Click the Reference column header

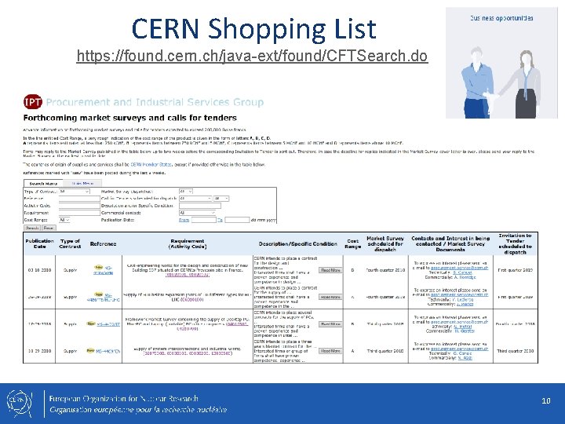tap(103, 243)
